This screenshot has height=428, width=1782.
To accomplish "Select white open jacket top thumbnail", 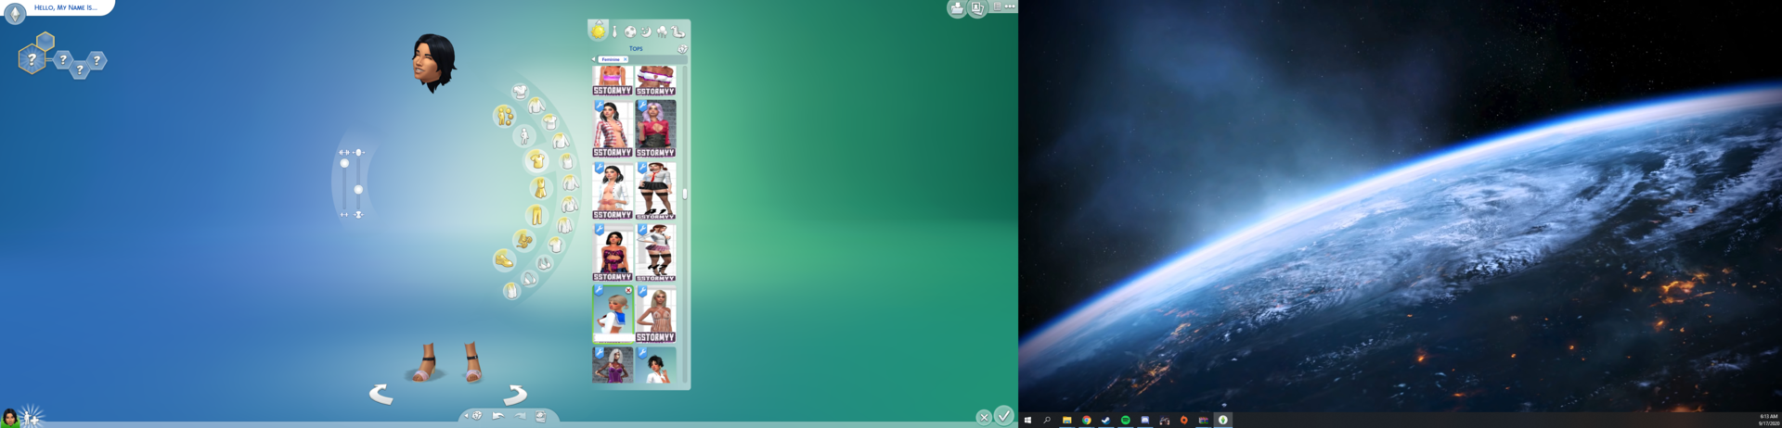I will 613,190.
